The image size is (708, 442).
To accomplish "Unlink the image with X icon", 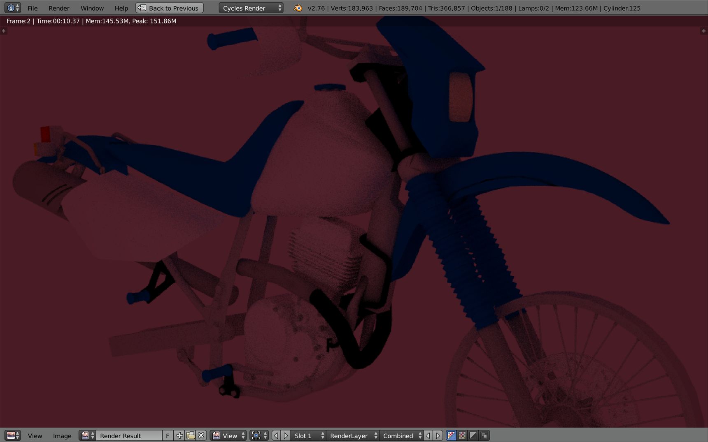I will click(x=201, y=435).
